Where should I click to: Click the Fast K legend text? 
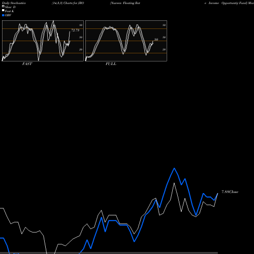click(x=10, y=11)
